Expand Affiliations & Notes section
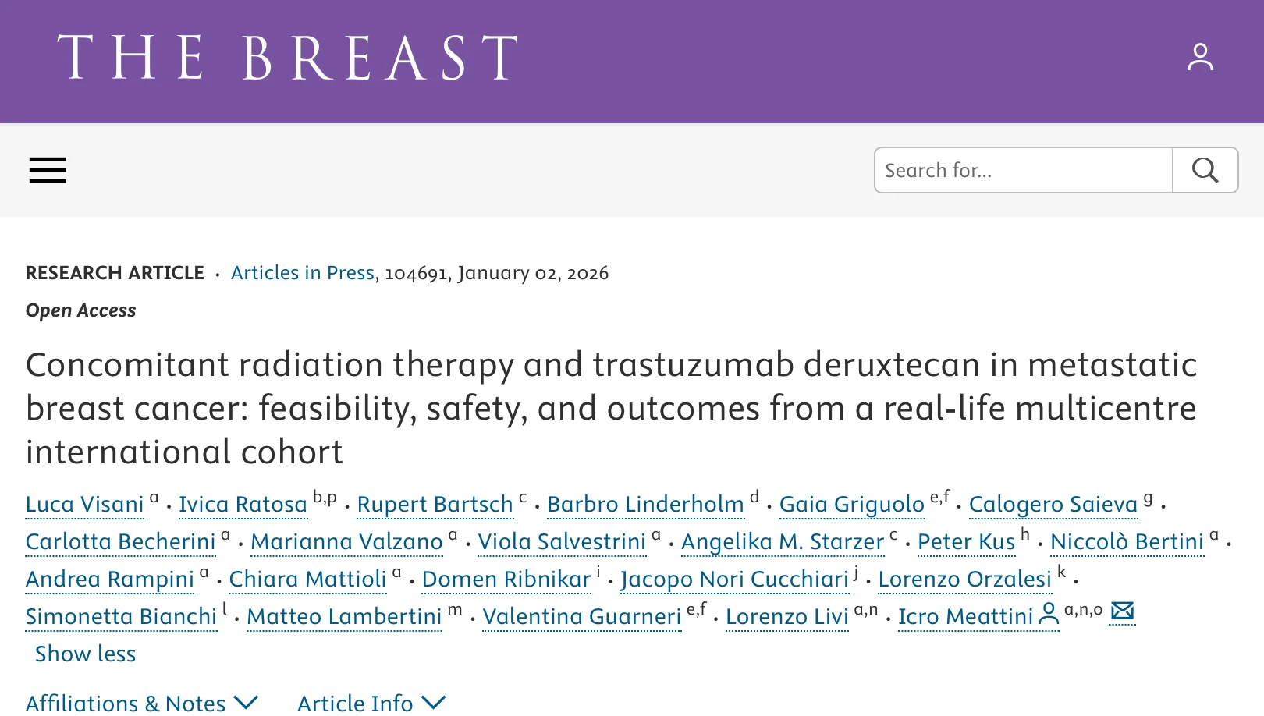The width and height of the screenshot is (1264, 716). pos(142,703)
